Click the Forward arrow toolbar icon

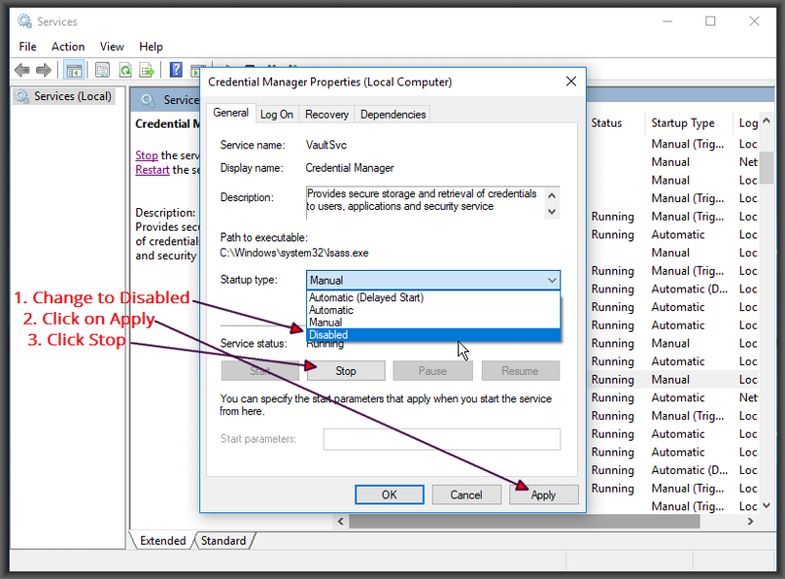pos(43,70)
